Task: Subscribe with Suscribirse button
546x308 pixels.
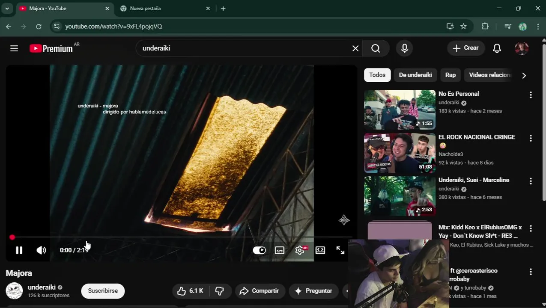Action: click(x=103, y=291)
